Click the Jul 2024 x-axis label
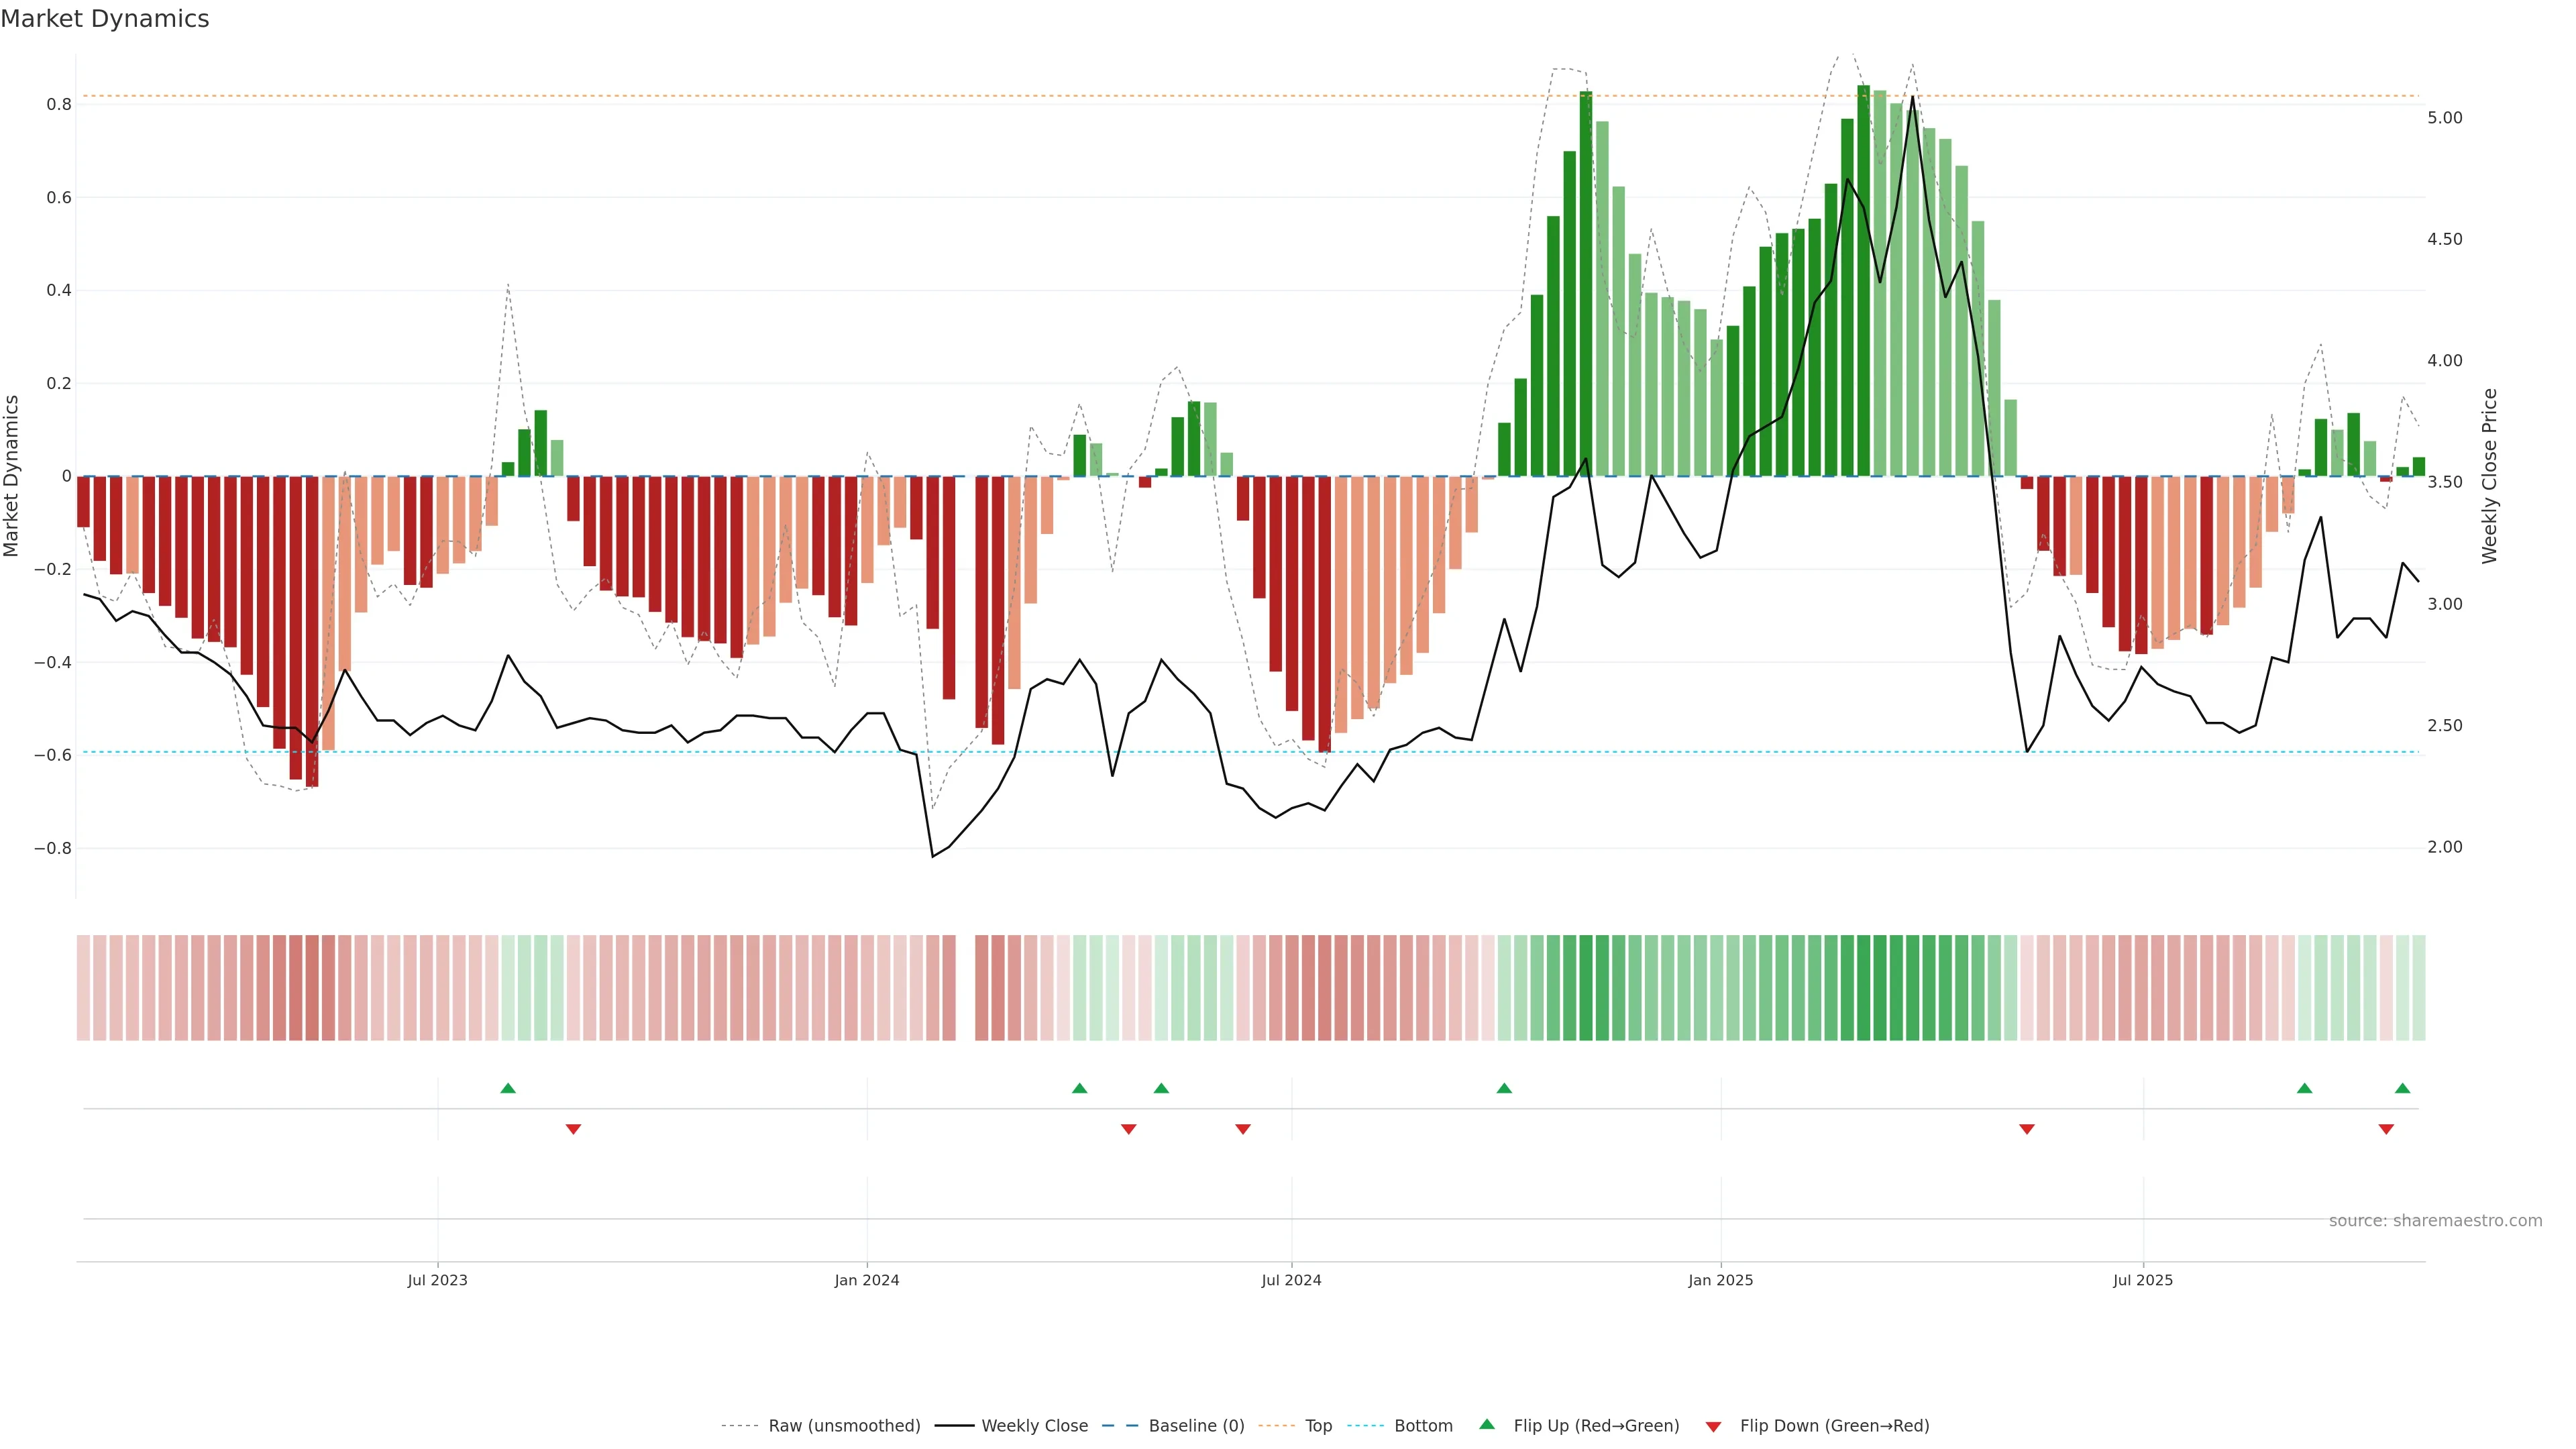 1291,1280
